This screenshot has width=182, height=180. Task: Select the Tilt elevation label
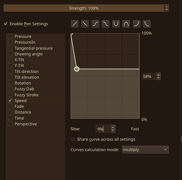click(x=27, y=77)
